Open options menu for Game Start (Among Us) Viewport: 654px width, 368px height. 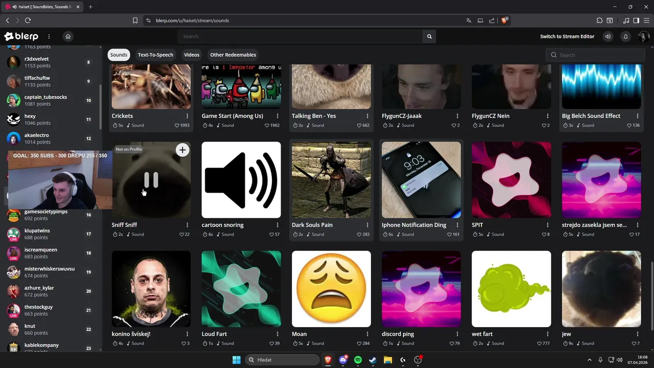pos(277,116)
